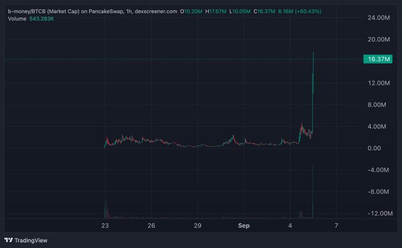Screen dimensions: 402x248
Task: Click the 7 date label on time axis
Action: point(336,226)
